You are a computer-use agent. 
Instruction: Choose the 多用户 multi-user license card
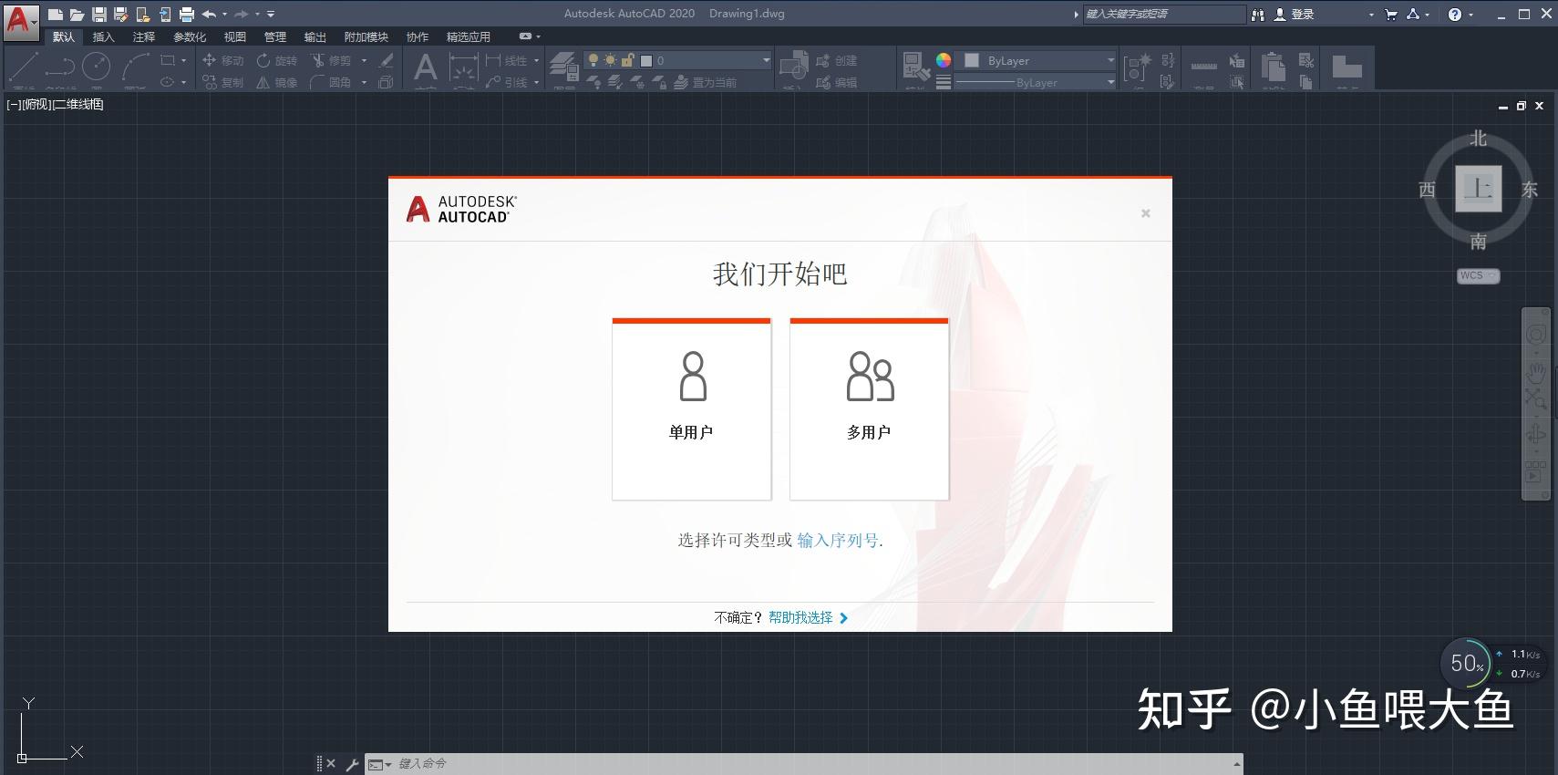tap(869, 408)
